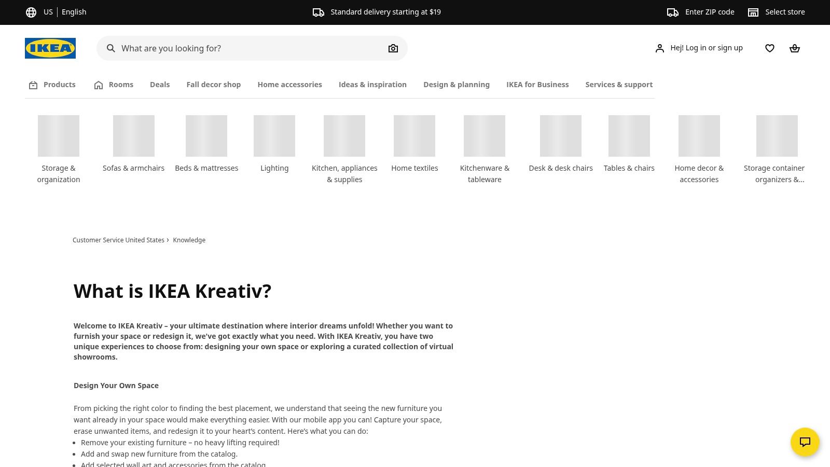This screenshot has width=830, height=467.
Task: Open the yellow chat bubble button
Action: (805, 442)
